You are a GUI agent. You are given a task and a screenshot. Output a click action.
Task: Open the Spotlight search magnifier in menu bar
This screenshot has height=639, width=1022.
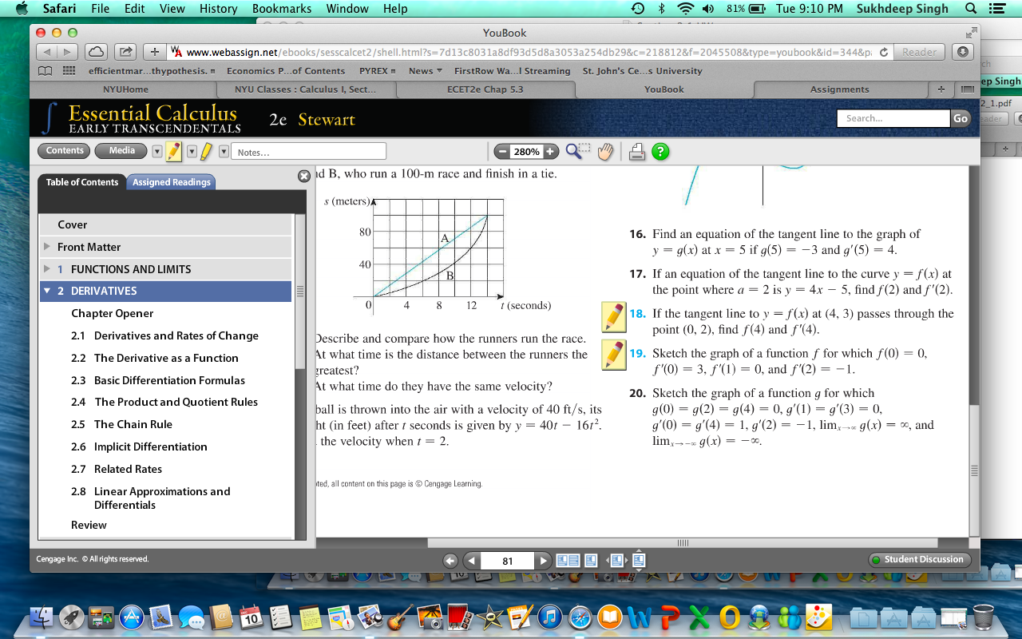click(971, 9)
